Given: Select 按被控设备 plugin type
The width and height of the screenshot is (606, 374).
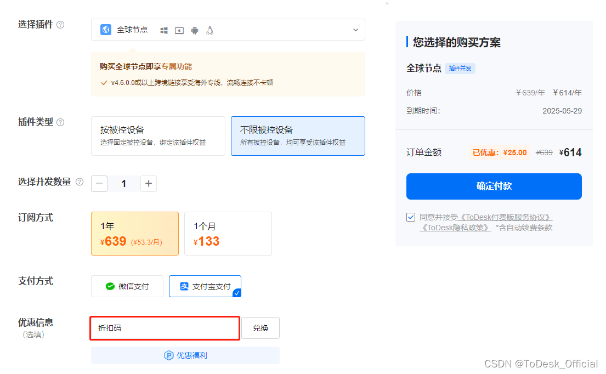Looking at the screenshot, I should (158, 136).
